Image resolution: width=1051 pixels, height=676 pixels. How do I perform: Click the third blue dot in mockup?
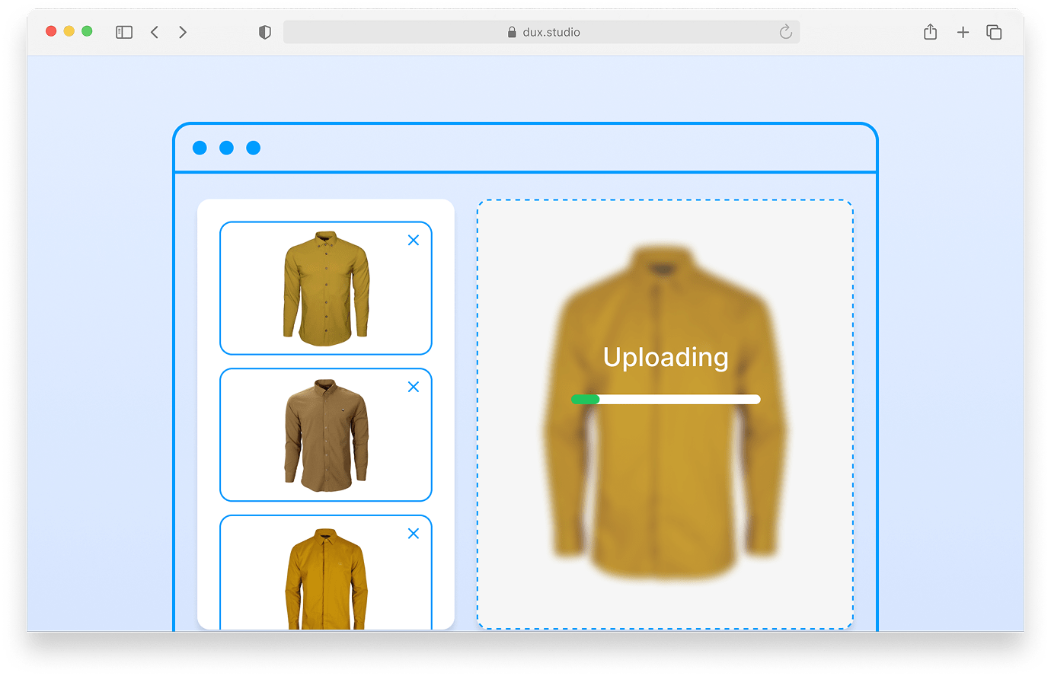pos(254,148)
